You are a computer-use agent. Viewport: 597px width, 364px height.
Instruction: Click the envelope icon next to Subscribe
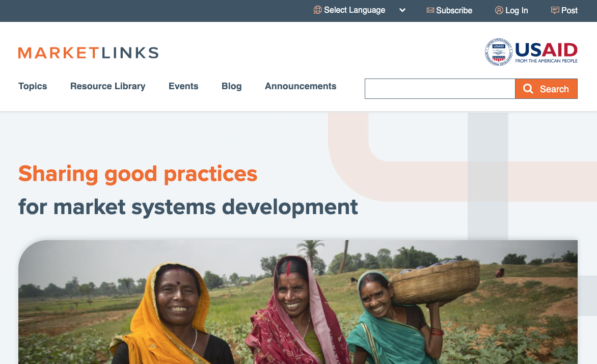tap(430, 10)
